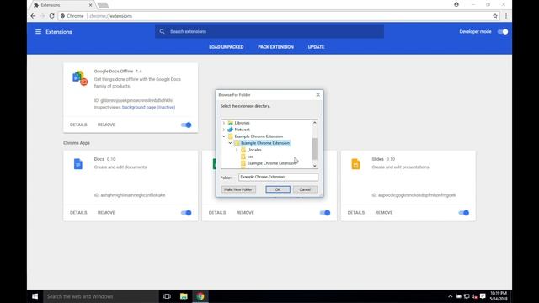Click the magnifier icon in extensions search
The height and width of the screenshot is (303, 539).
tap(162, 32)
